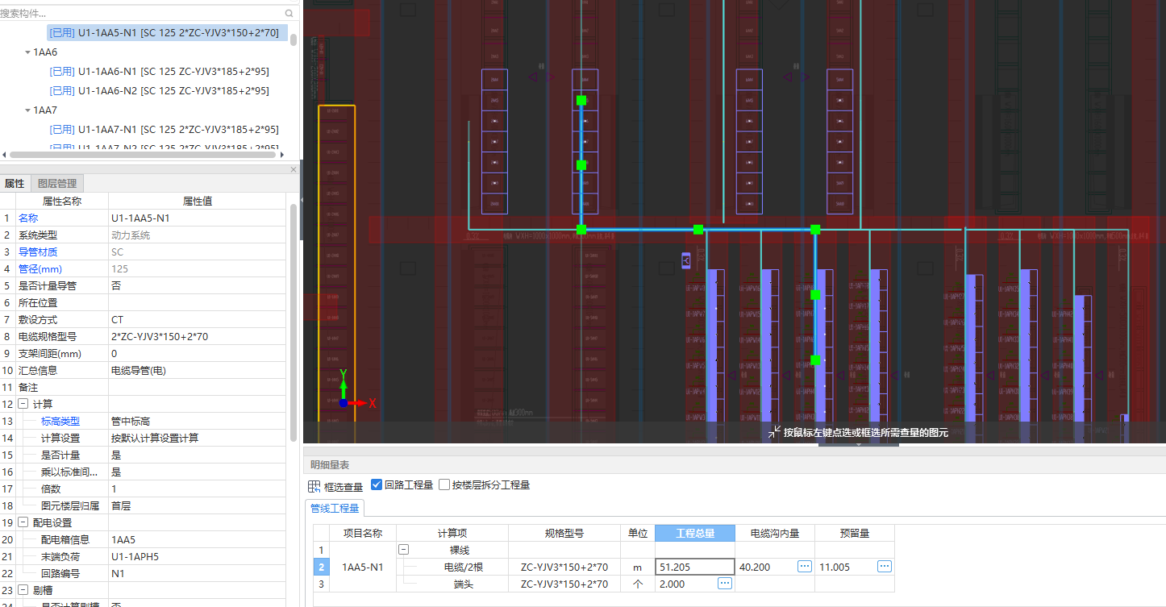The width and height of the screenshot is (1166, 607).
Task: Switch to the 图层管理 tab
Action: point(57,184)
